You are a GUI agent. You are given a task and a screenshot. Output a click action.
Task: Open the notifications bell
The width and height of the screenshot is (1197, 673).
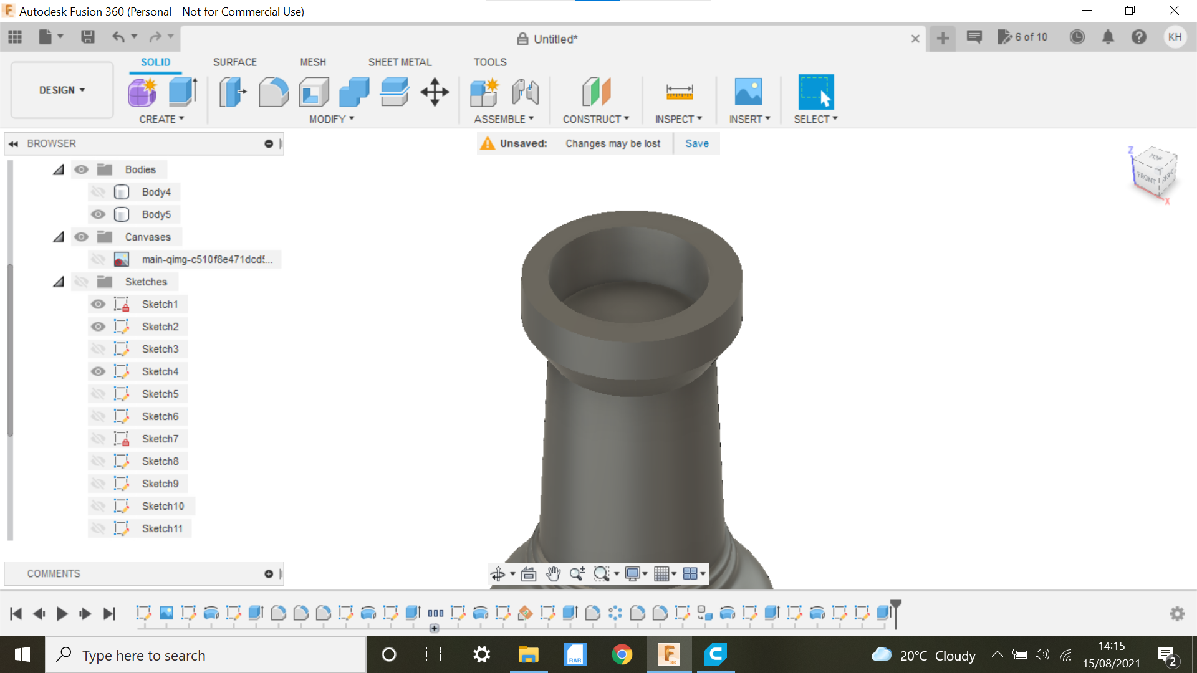coord(1108,37)
